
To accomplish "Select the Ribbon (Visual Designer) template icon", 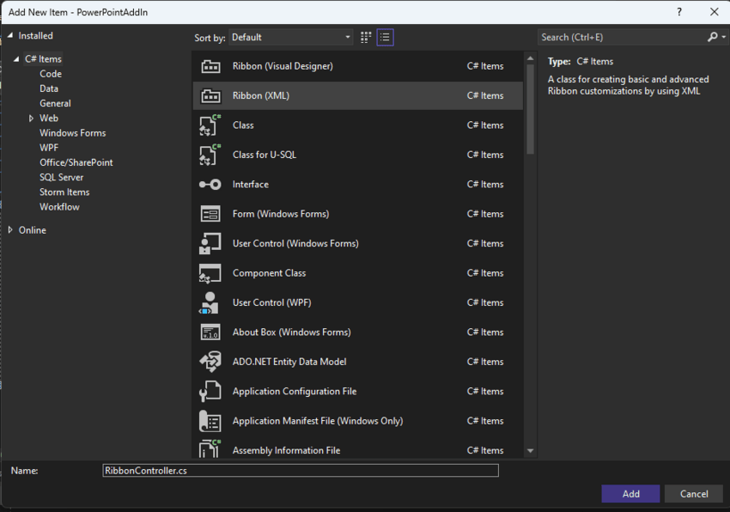I will click(211, 65).
